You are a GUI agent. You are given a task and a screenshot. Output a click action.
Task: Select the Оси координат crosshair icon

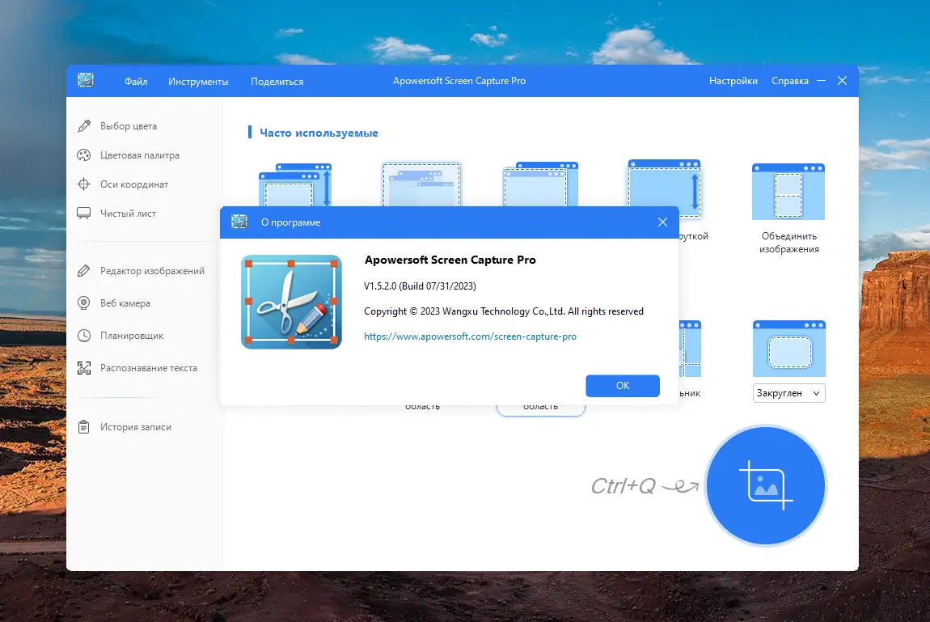(x=83, y=184)
